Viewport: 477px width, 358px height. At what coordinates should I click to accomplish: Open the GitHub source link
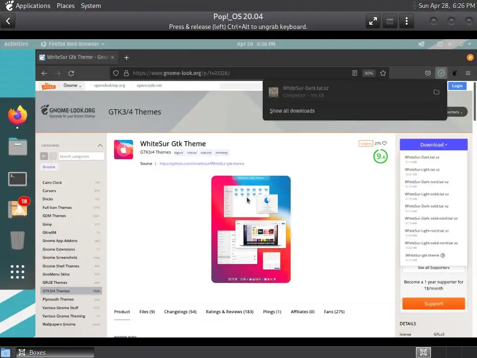[202, 164]
